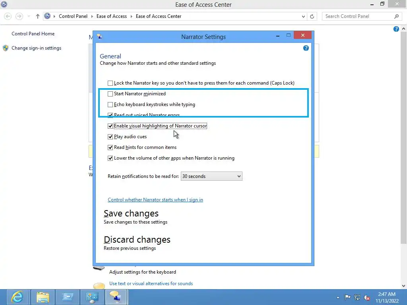This screenshot has width=407, height=305.
Task: Click the taskbar clock showing 2:47 AM
Action: point(387,297)
